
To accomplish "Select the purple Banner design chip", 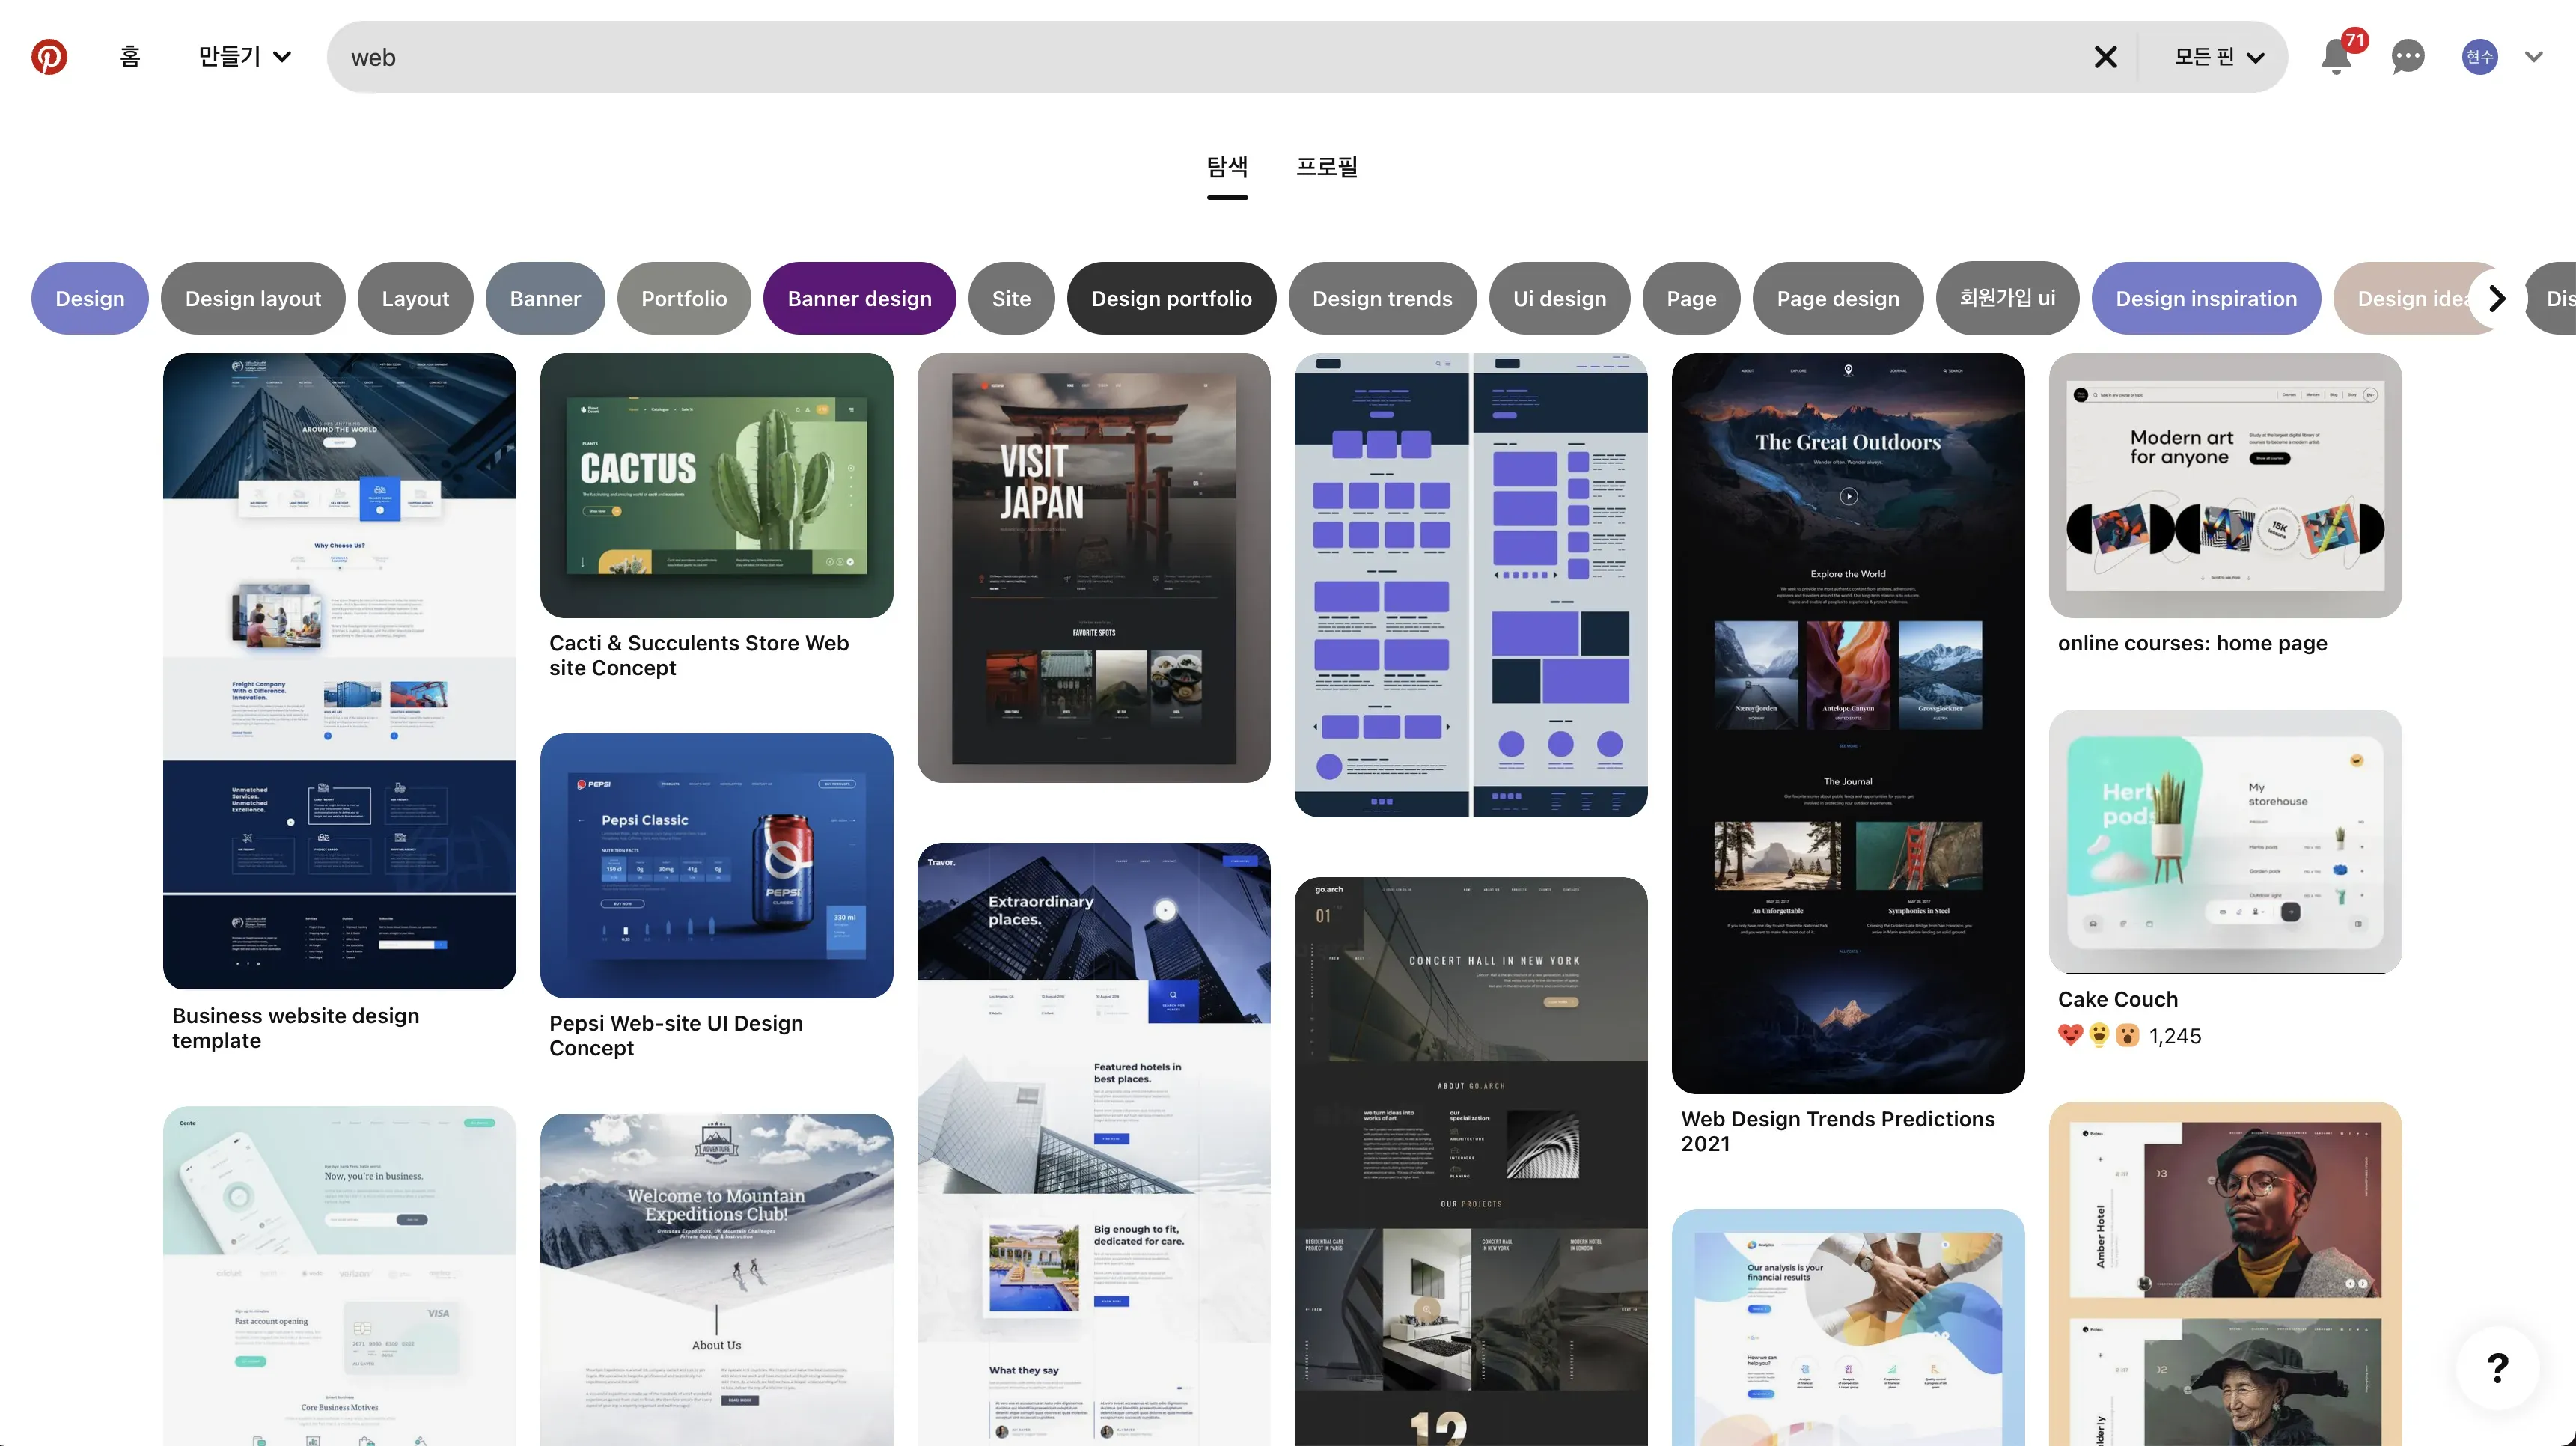I will point(859,298).
